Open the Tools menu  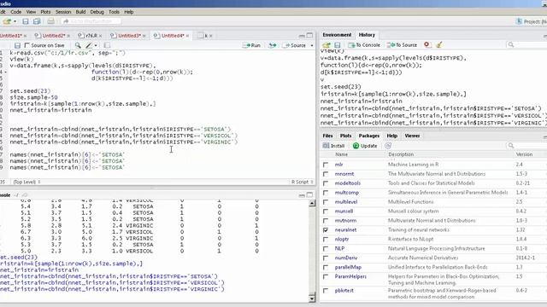coord(114,12)
